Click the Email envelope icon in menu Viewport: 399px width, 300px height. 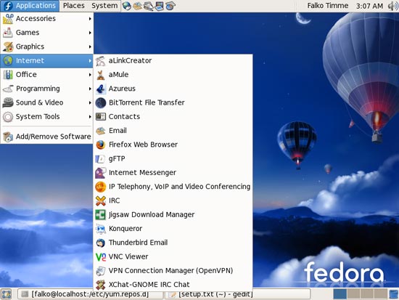coord(101,131)
